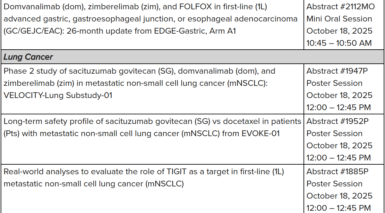Click the TIGIT real-world analyses title
This screenshot has height=213, width=385.
click(144, 178)
